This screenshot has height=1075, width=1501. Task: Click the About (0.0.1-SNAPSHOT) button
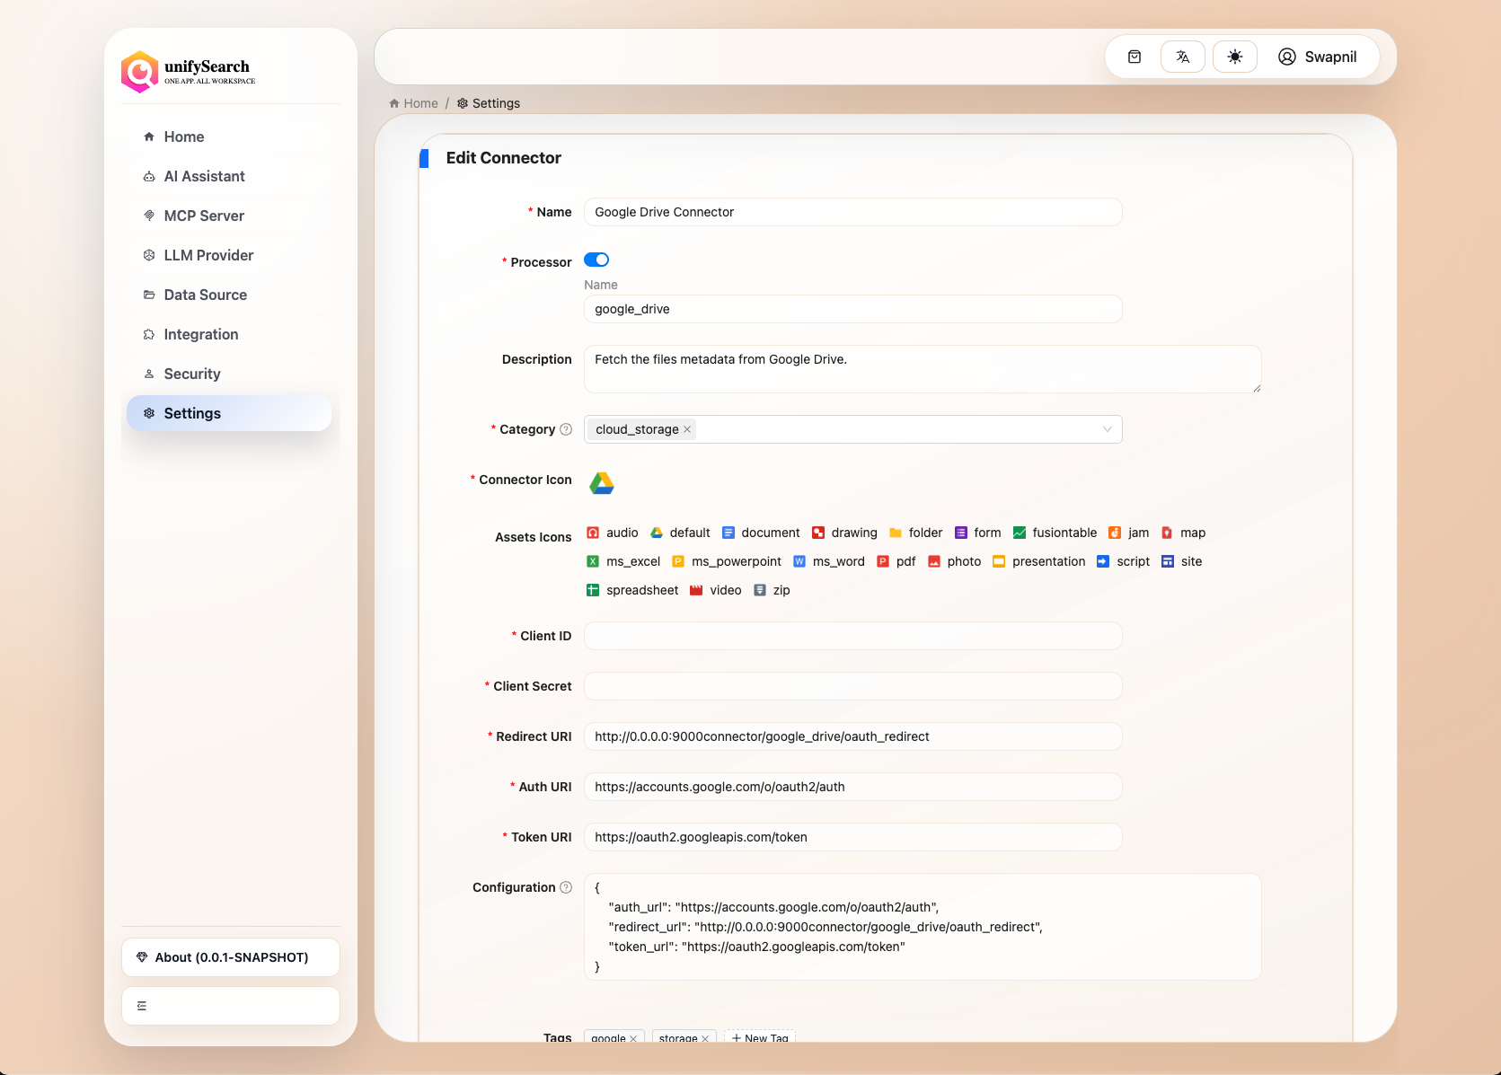click(x=231, y=957)
